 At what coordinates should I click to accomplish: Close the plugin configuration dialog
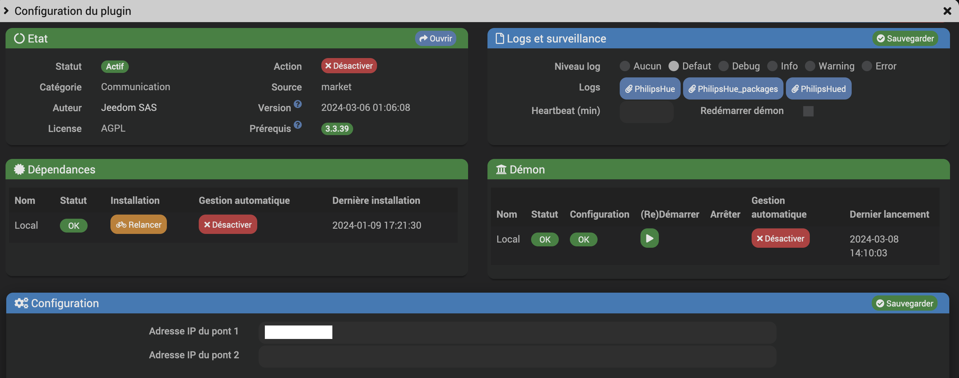[947, 11]
